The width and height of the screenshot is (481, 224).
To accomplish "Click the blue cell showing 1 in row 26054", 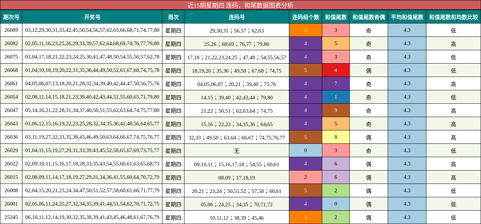I will (x=335, y=97).
